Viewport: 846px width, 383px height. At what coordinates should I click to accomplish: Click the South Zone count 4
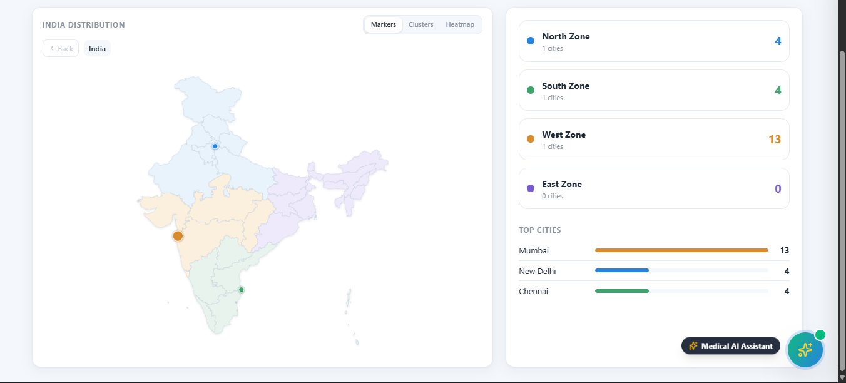click(778, 90)
